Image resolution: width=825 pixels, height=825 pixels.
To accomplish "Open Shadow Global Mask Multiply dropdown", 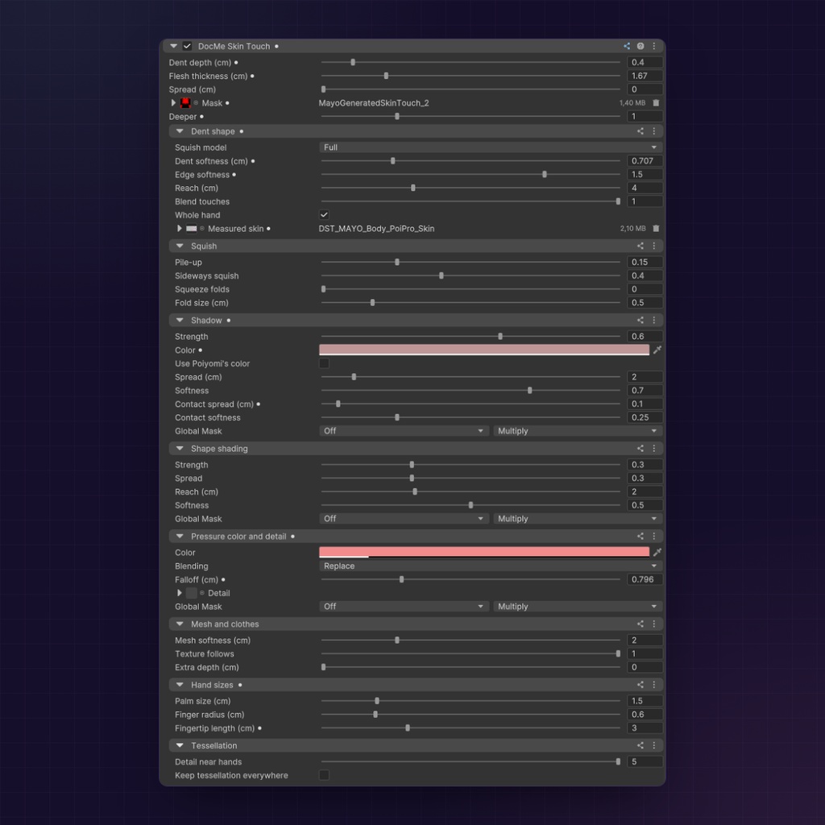I will click(x=578, y=431).
